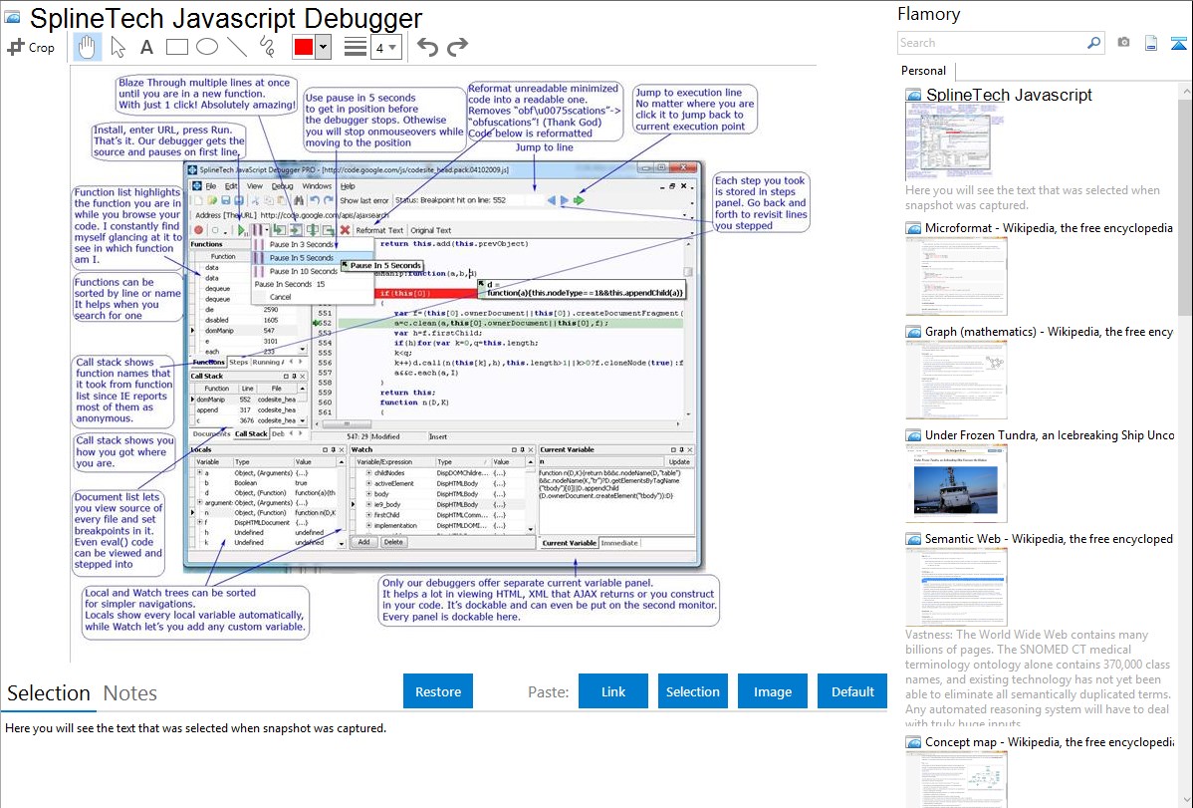The width and height of the screenshot is (1193, 808).
Task: Click Reformat Text in debugger snapshot
Action: [x=378, y=230]
